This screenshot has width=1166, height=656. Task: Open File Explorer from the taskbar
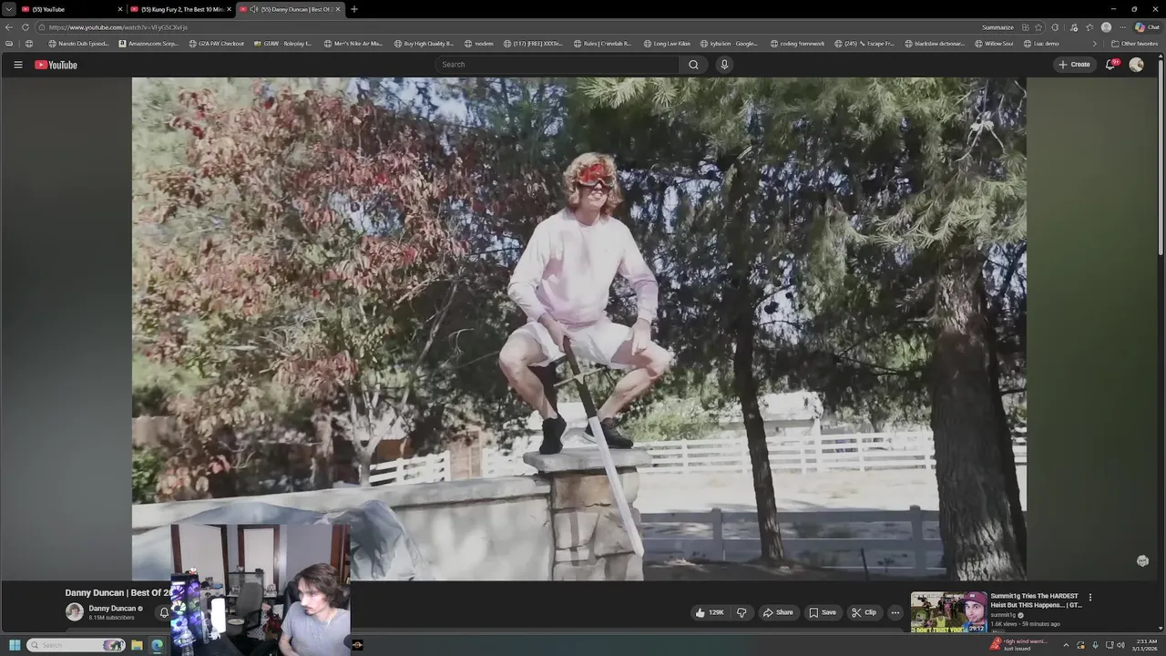[x=137, y=645]
